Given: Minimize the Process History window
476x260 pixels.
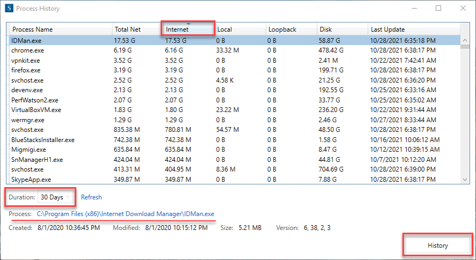Looking at the screenshot, I should (414, 8).
